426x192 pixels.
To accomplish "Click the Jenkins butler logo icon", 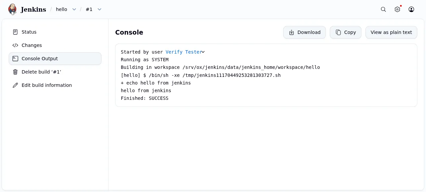I will click(12, 9).
